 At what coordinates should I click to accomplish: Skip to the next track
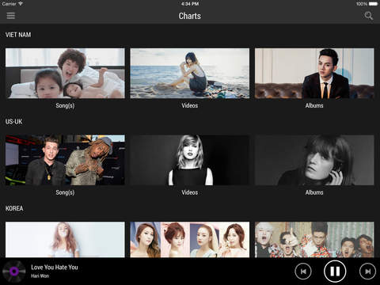[x=367, y=271]
